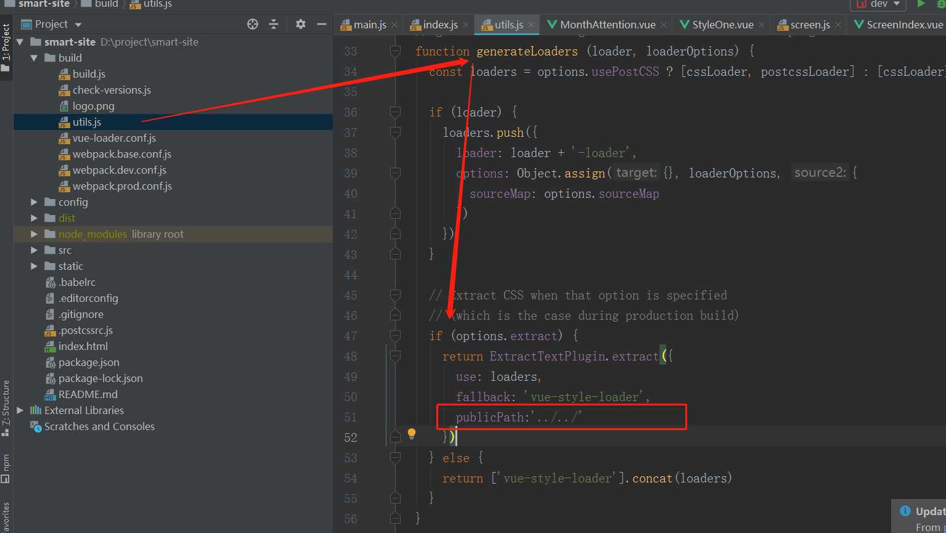Close the index.js tab
The image size is (946, 533).
[466, 25]
